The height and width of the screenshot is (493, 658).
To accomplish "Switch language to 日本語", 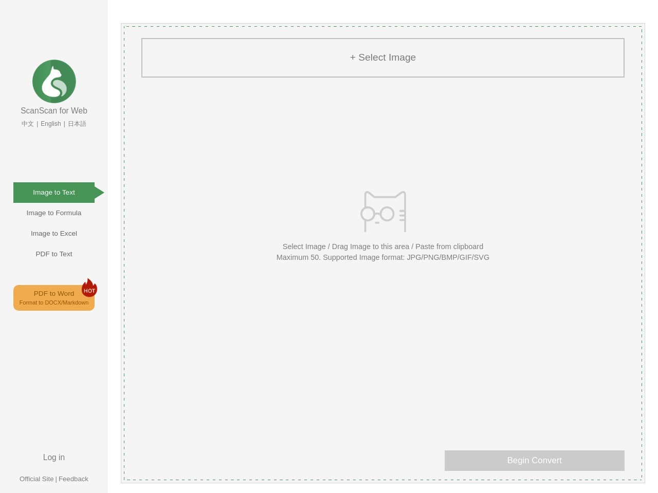I will (77, 124).
